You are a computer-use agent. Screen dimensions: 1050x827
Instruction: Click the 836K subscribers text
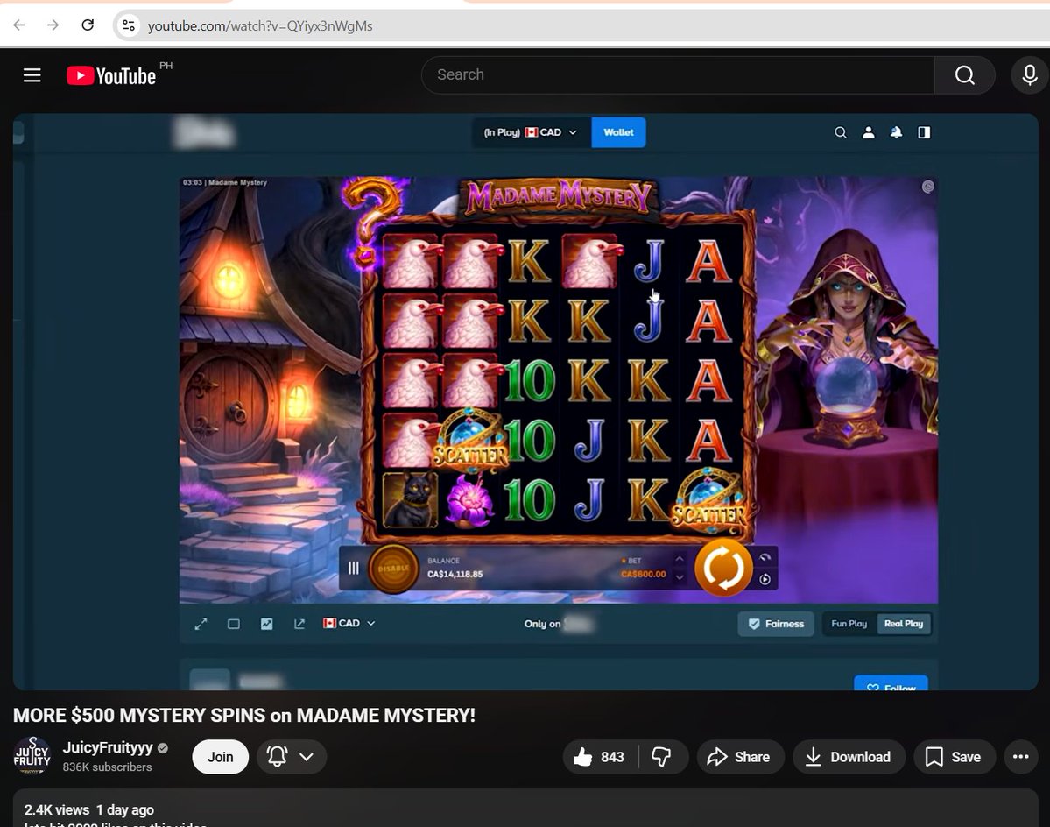[107, 767]
